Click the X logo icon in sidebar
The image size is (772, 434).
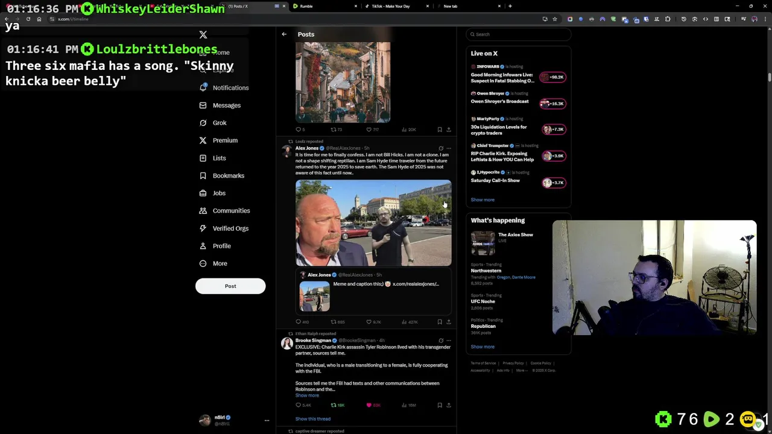tap(203, 35)
